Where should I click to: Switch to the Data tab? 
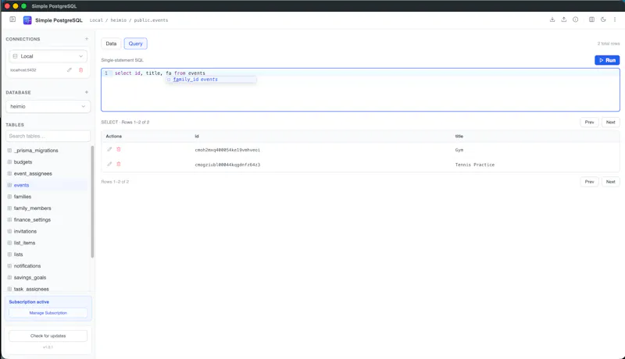pos(111,44)
